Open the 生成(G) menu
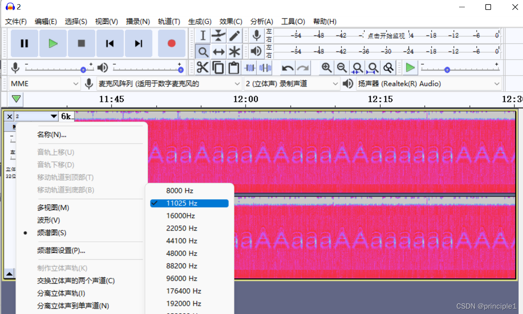This screenshot has width=523, height=314. (200, 22)
